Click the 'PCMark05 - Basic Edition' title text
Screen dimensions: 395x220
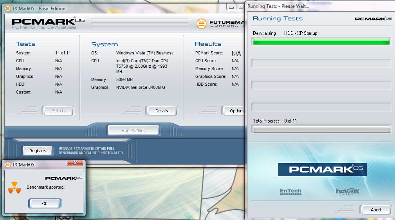pyautogui.click(x=39, y=9)
